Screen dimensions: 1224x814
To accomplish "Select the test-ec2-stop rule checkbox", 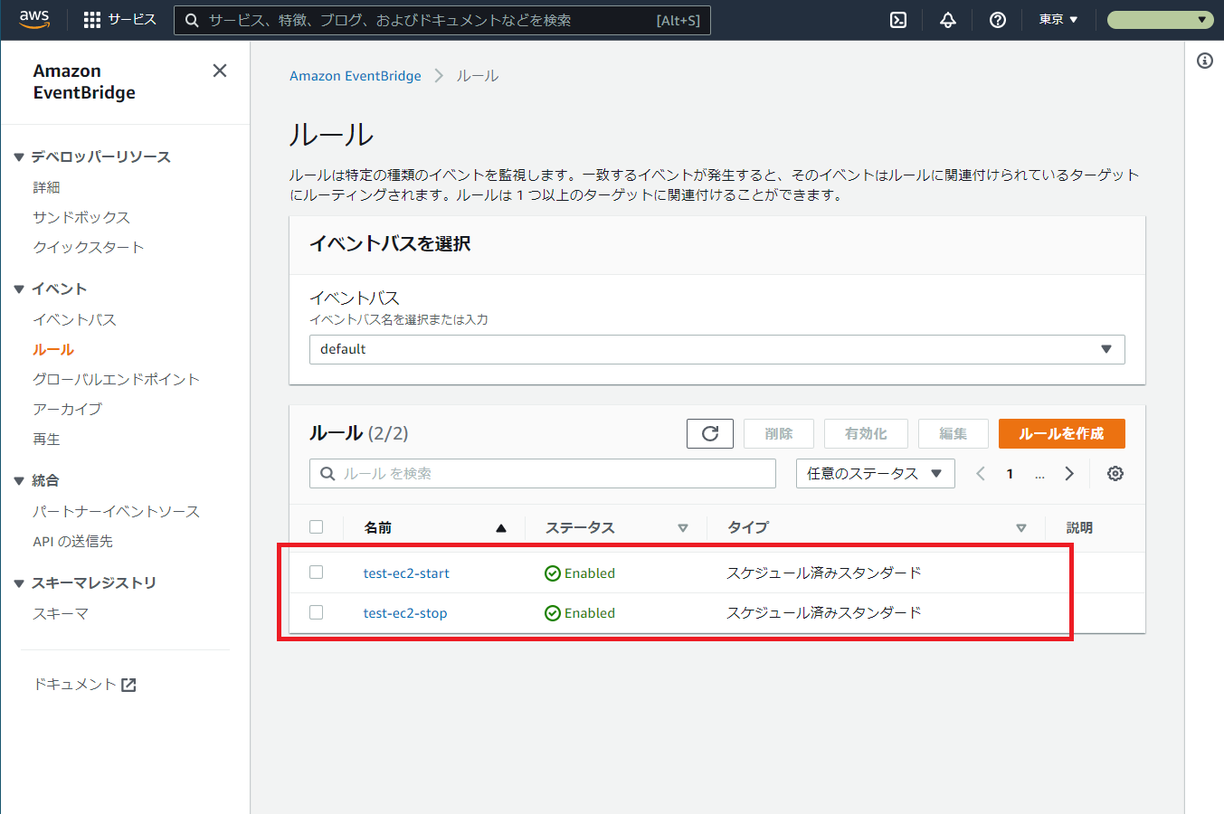I will tap(316, 612).
